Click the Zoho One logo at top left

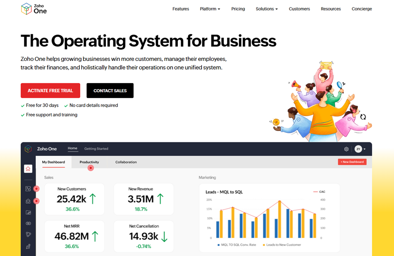(34, 8)
